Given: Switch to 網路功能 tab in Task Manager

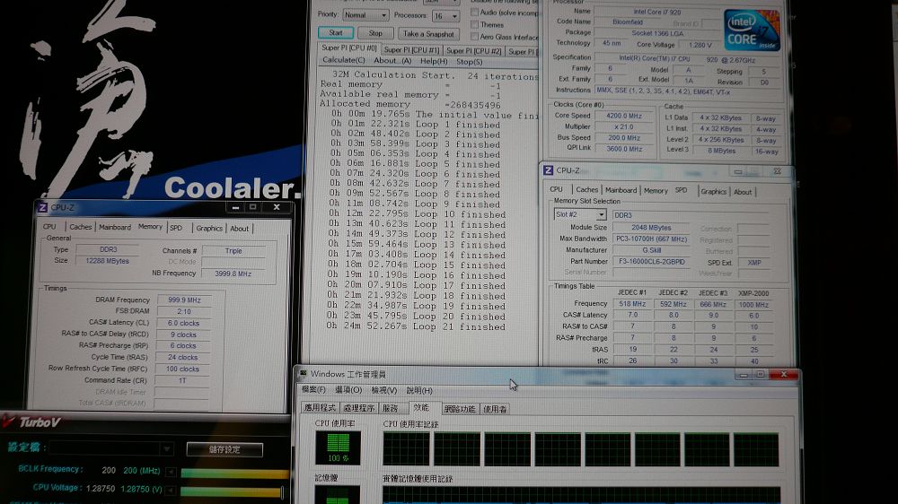Looking at the screenshot, I should coord(460,408).
